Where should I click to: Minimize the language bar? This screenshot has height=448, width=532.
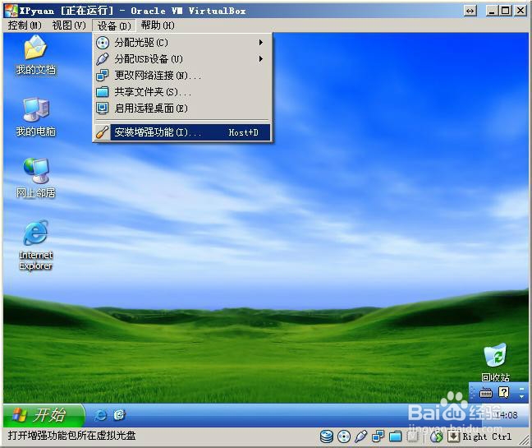click(x=521, y=389)
